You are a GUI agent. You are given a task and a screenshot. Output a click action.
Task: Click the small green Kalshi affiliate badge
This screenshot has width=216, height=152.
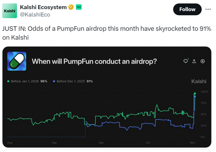tap(78, 7)
